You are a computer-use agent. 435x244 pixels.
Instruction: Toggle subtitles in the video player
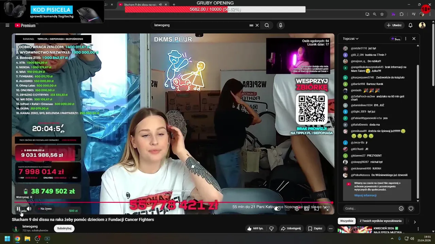pos(287,209)
